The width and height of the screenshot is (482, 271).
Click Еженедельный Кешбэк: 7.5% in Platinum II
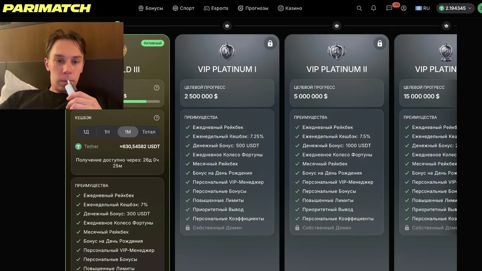336,136
